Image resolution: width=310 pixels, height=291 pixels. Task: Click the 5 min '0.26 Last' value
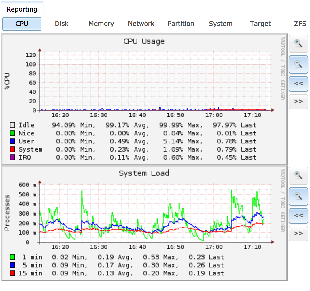(x=206, y=265)
